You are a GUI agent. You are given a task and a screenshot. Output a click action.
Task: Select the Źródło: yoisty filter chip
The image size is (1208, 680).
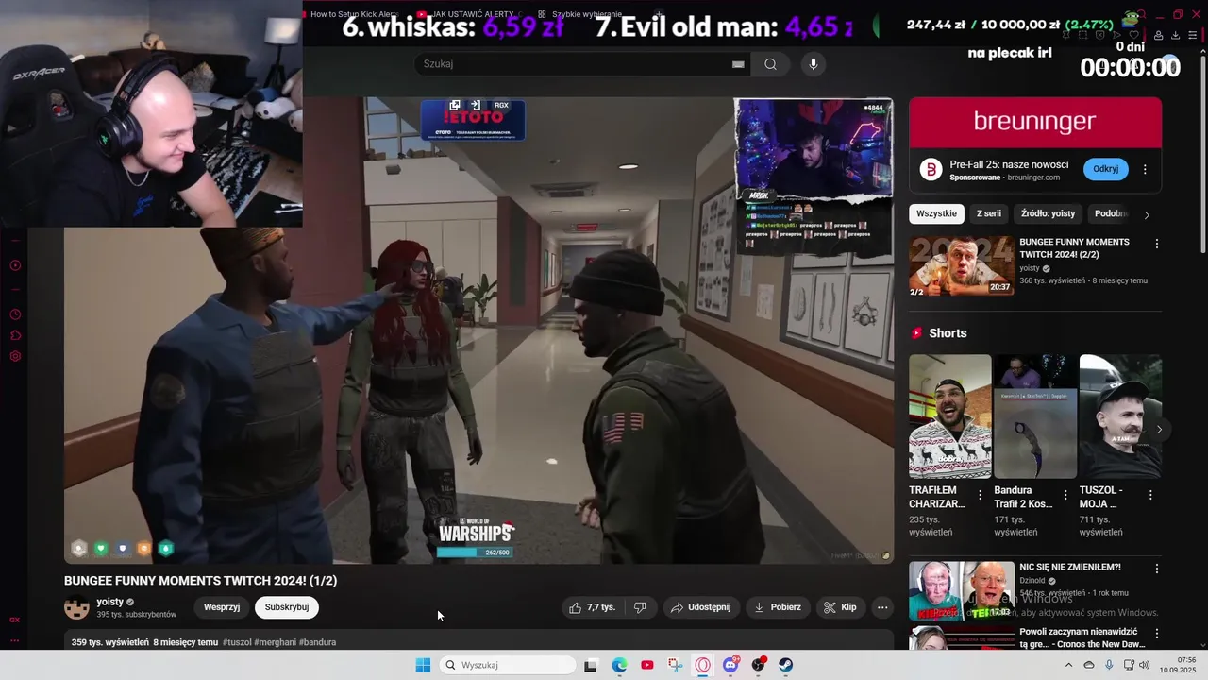pyautogui.click(x=1049, y=213)
